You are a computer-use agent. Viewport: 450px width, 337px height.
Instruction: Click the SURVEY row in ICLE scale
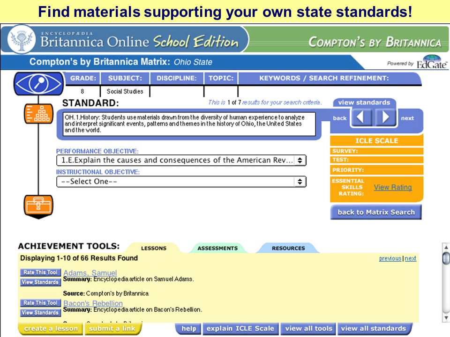[x=376, y=151]
